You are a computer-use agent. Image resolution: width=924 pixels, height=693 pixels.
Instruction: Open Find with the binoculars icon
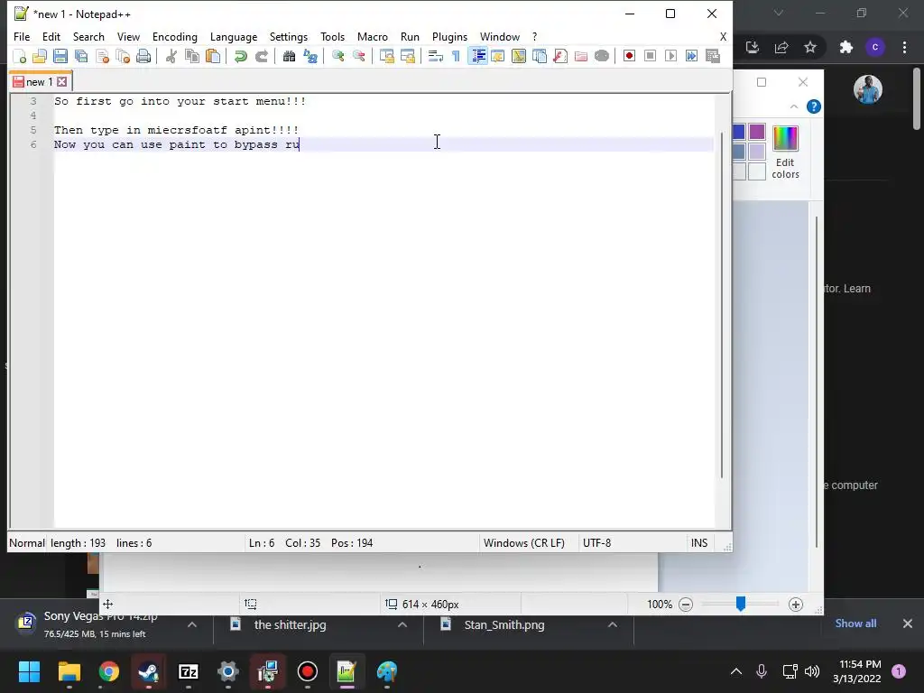[x=290, y=56]
